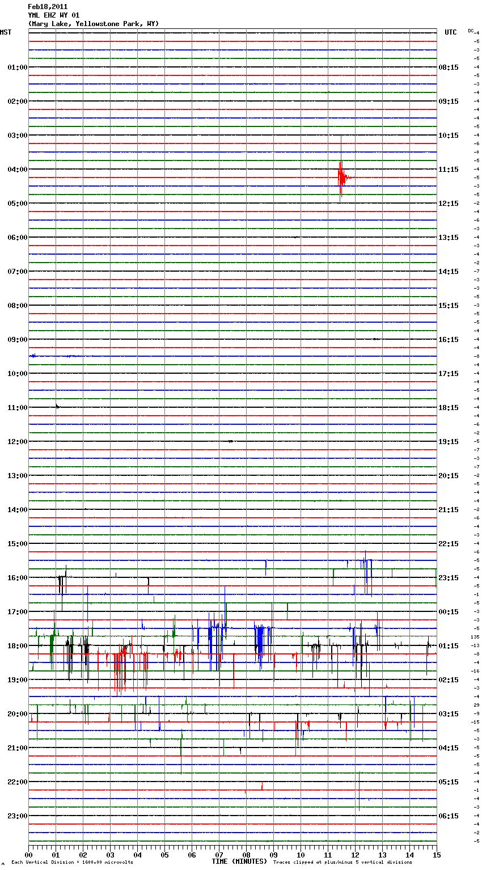Click the 02:15 UTC time label

449,680
